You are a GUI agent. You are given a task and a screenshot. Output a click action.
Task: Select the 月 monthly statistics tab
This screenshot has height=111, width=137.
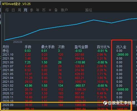click(x=25, y=10)
